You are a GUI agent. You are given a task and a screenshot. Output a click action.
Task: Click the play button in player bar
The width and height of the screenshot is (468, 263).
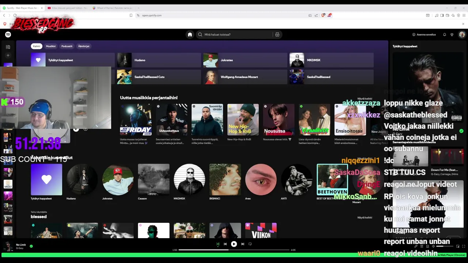click(x=234, y=244)
